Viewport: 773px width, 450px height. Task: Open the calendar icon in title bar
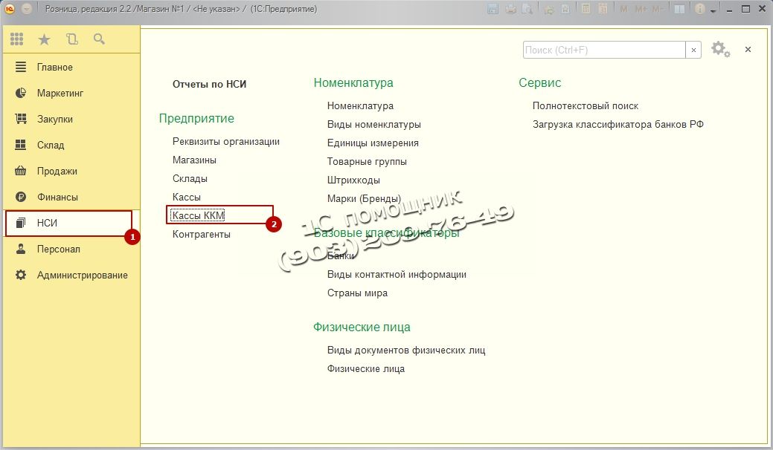point(603,10)
